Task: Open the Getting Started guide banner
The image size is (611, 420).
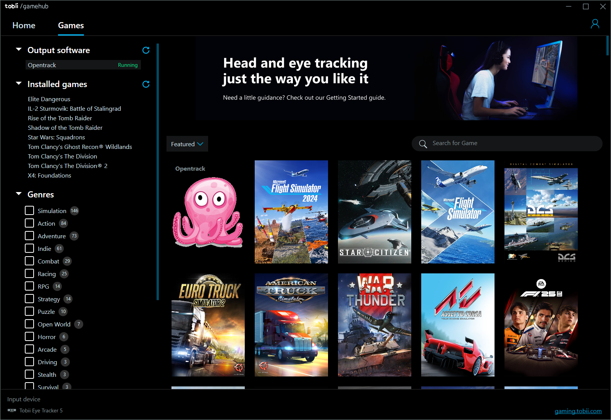Action: 386,78
